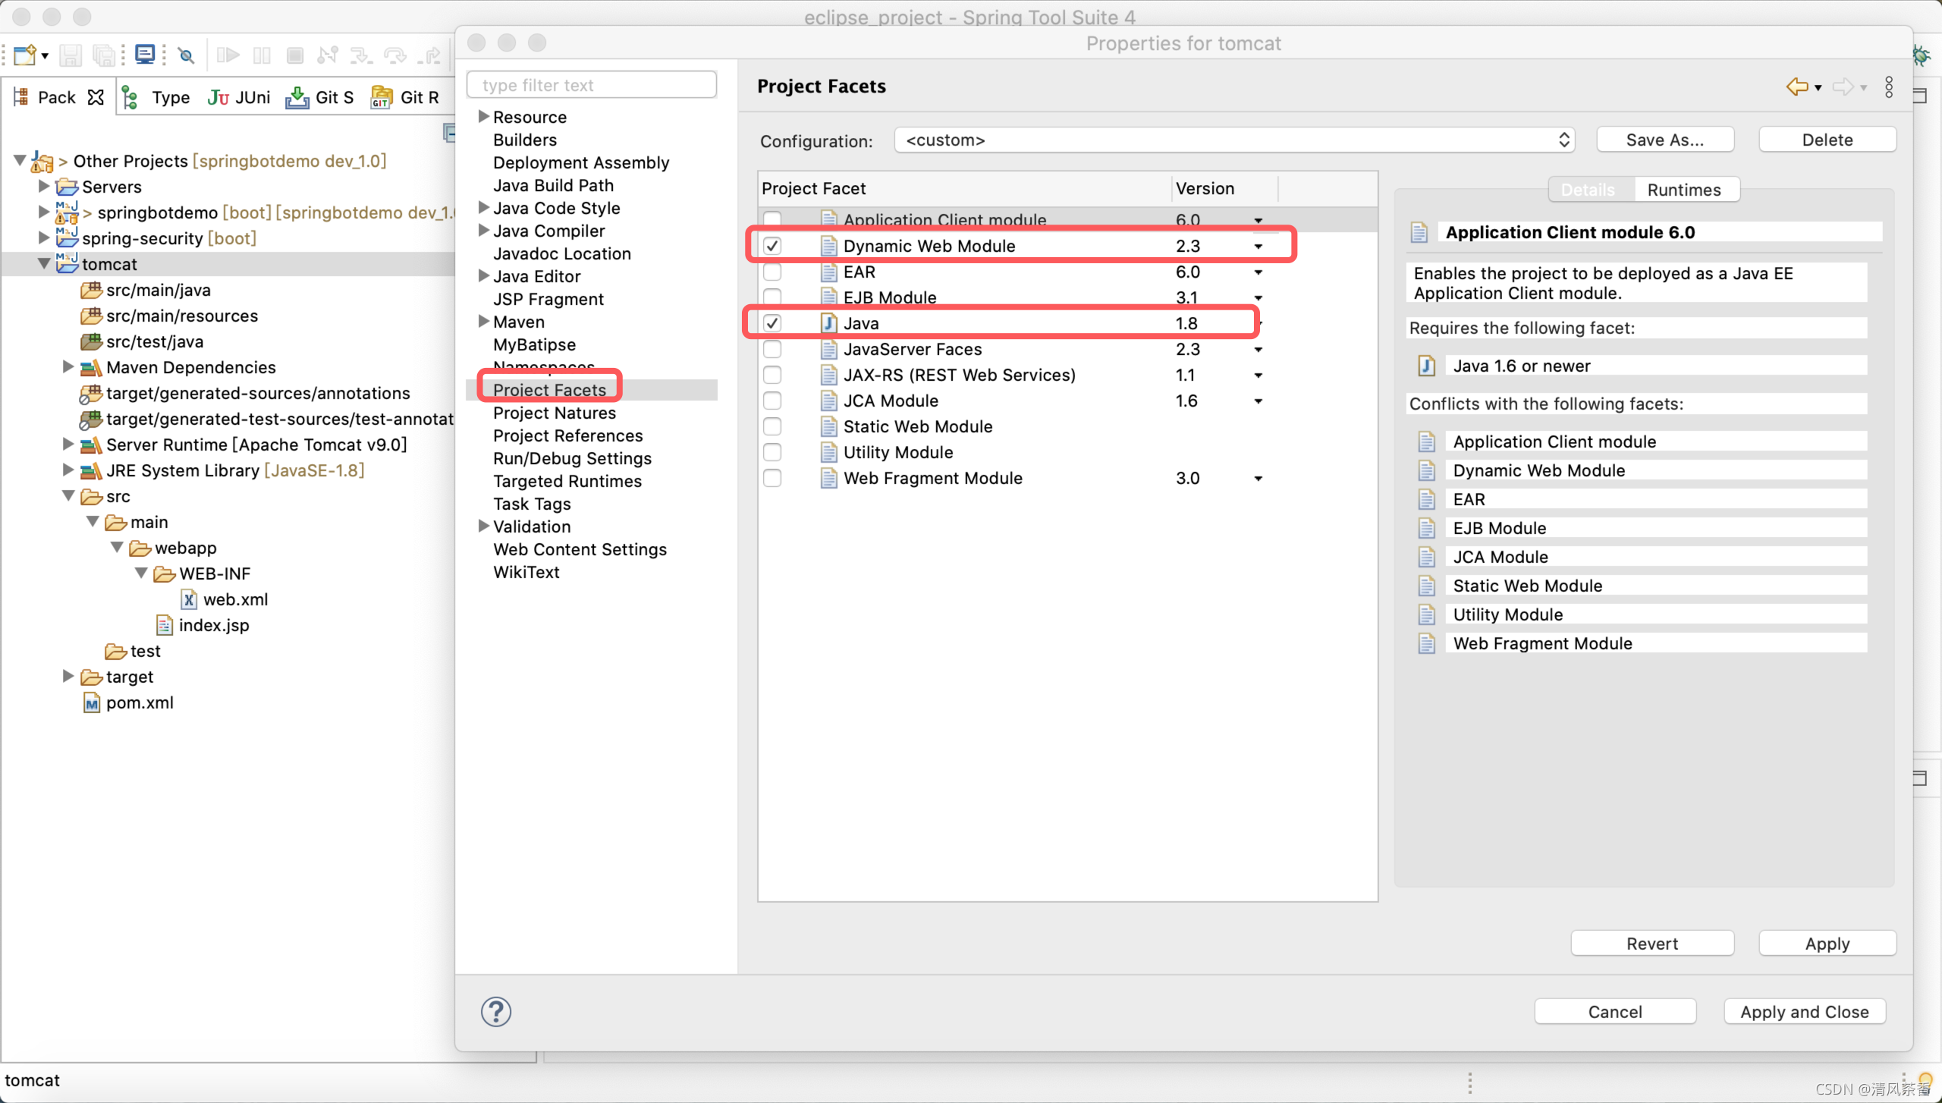
Task: Enable the Web Fragment Module checkbox
Action: click(772, 477)
